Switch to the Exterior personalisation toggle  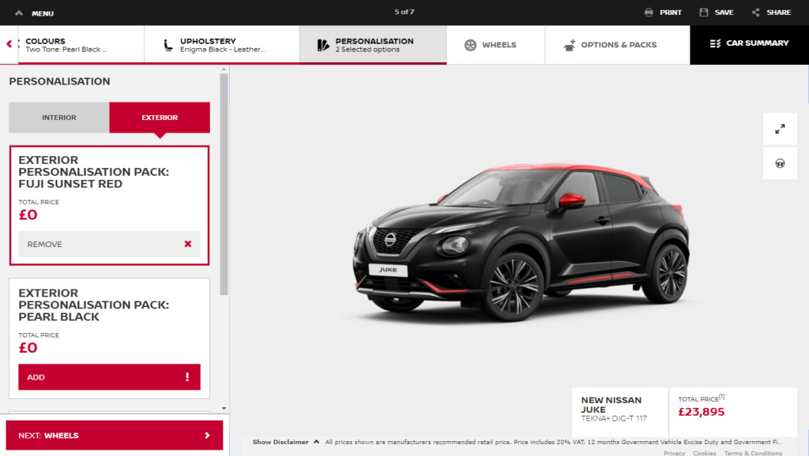(160, 118)
